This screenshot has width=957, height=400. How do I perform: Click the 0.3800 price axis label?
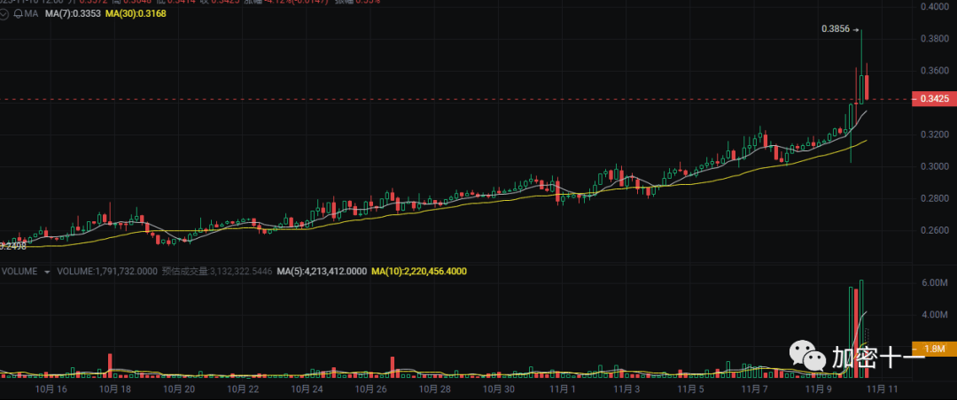point(935,39)
